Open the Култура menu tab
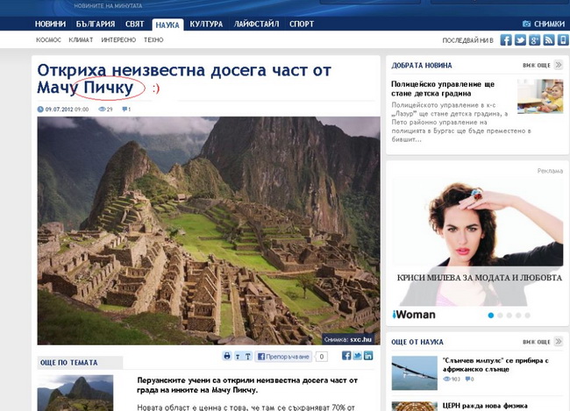The width and height of the screenshot is (570, 411). tap(206, 24)
